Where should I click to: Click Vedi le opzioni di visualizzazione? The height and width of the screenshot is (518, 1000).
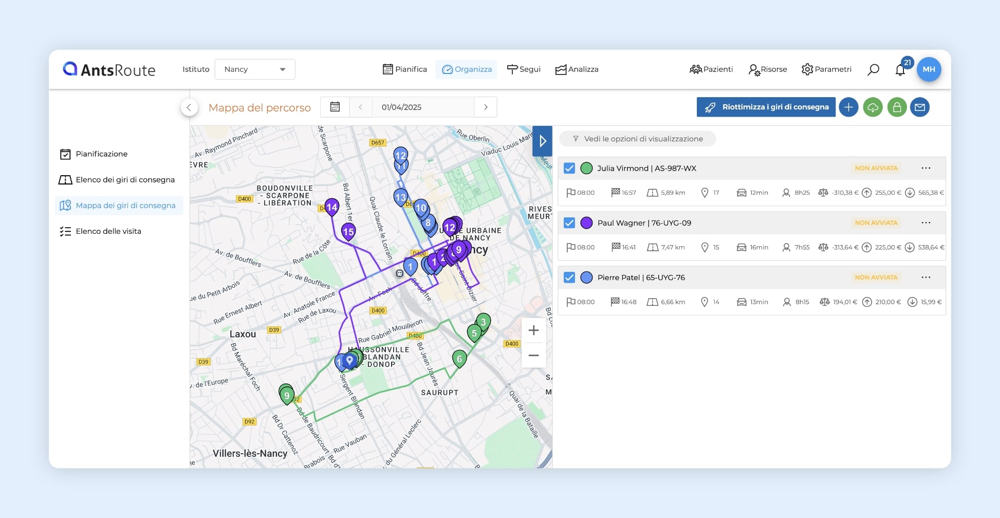pyautogui.click(x=637, y=139)
